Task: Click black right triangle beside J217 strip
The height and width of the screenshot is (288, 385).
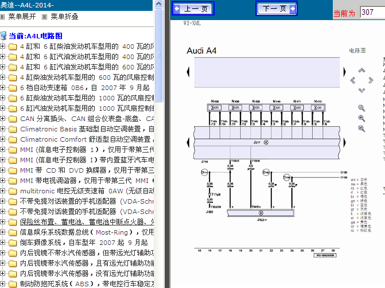Action: 344,142
